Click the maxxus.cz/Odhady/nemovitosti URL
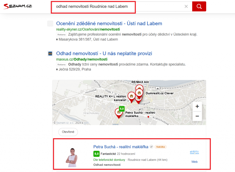The width and height of the screenshot is (235, 172). (82, 59)
